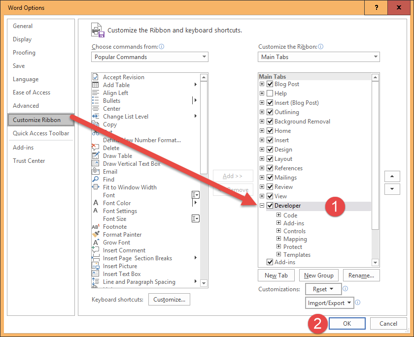The height and width of the screenshot is (337, 414).
Task: Choose the Bullets list icon
Action: [95, 101]
